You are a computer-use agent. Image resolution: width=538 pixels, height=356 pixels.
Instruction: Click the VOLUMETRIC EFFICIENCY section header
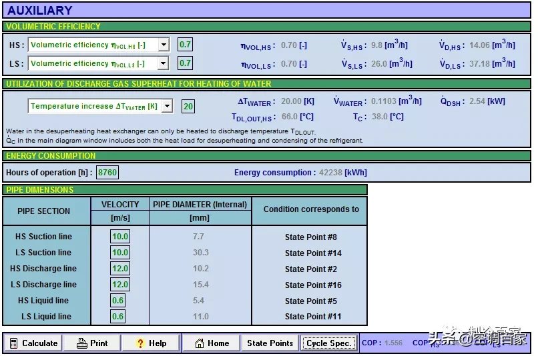(266, 27)
